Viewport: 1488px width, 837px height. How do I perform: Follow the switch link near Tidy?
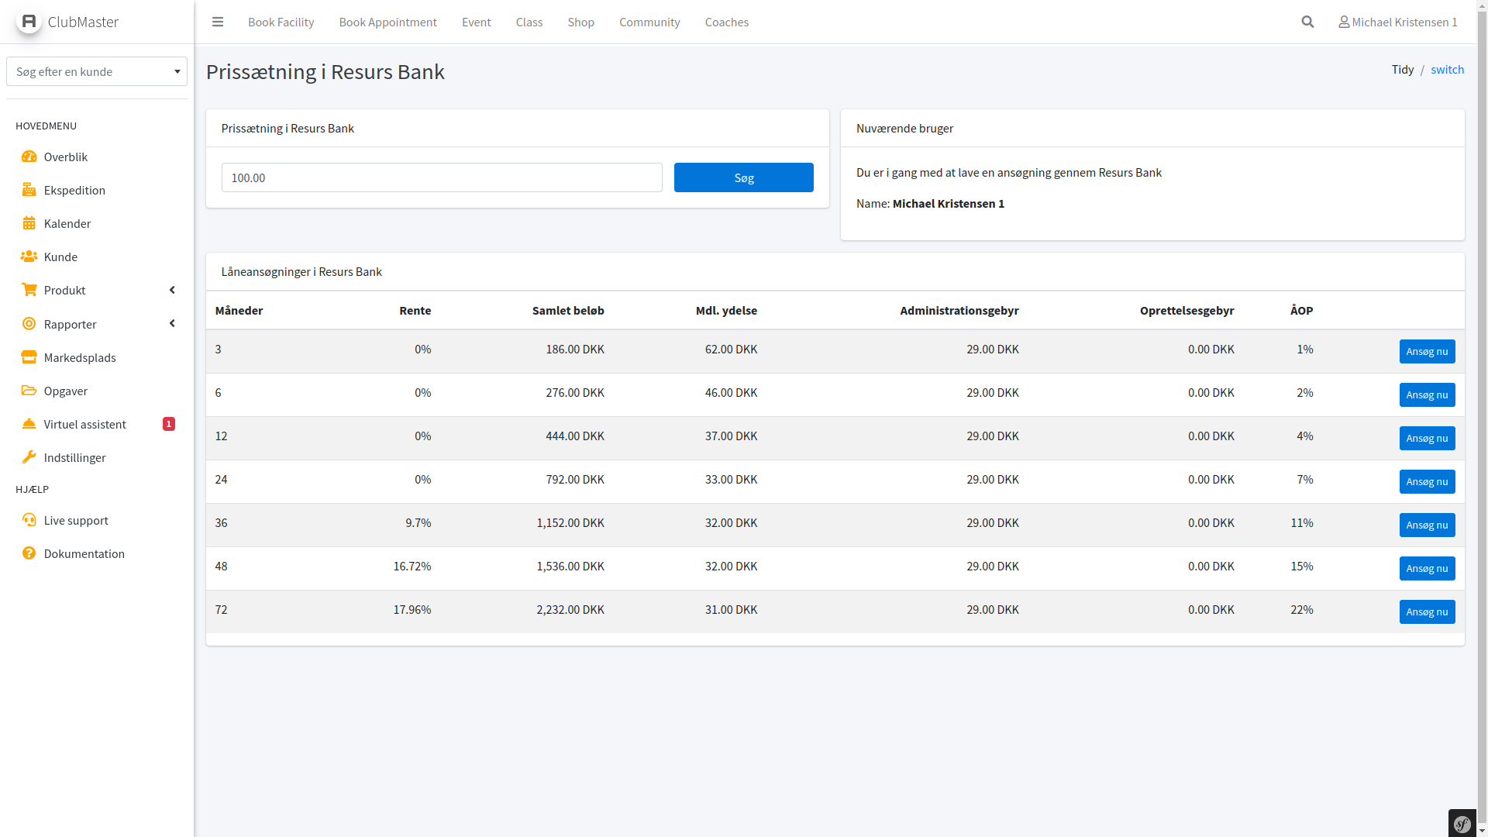[1447, 70]
